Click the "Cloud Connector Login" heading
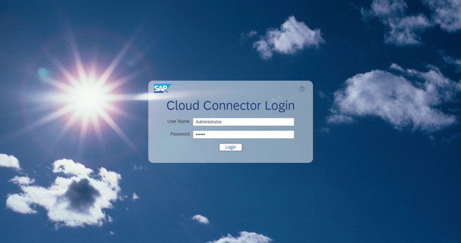 tap(230, 105)
